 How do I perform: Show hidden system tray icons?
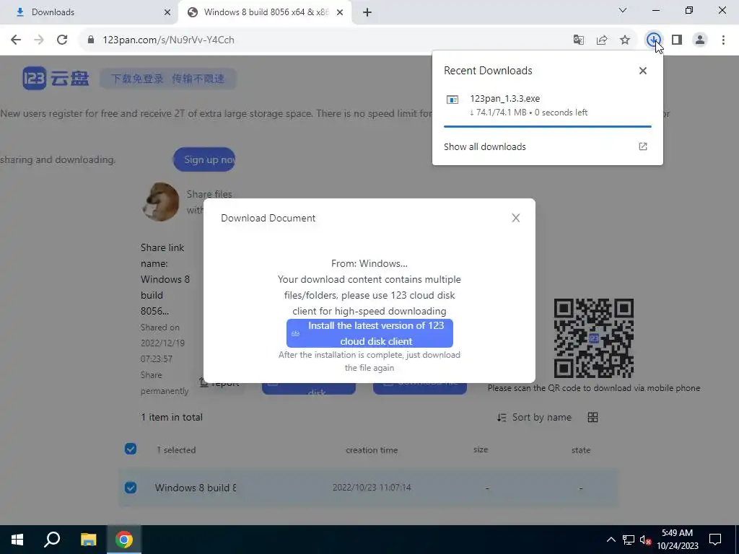[x=611, y=540]
